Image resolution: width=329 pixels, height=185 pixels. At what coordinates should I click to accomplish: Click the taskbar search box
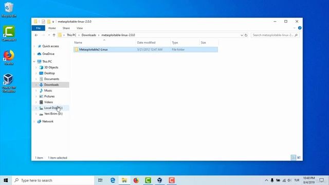tap(53, 180)
